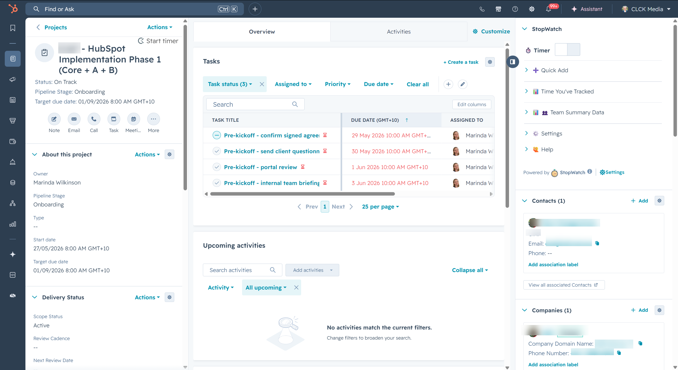The height and width of the screenshot is (370, 678).
Task: Click the plus quick-create button in top bar
Action: click(x=255, y=9)
